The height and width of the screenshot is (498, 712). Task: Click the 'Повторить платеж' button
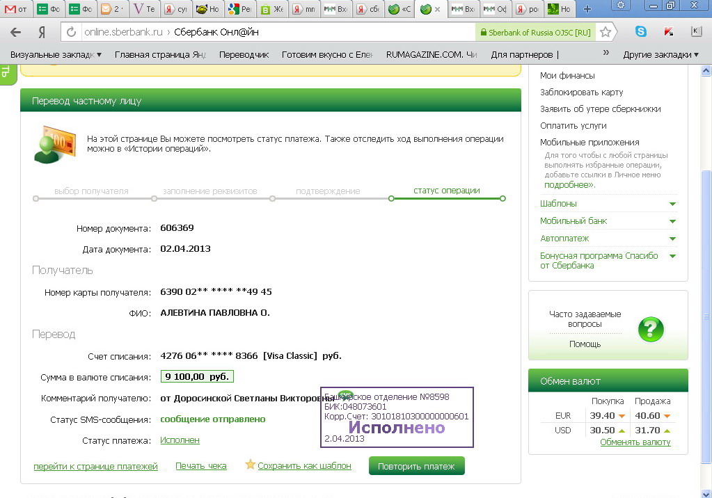pos(416,466)
